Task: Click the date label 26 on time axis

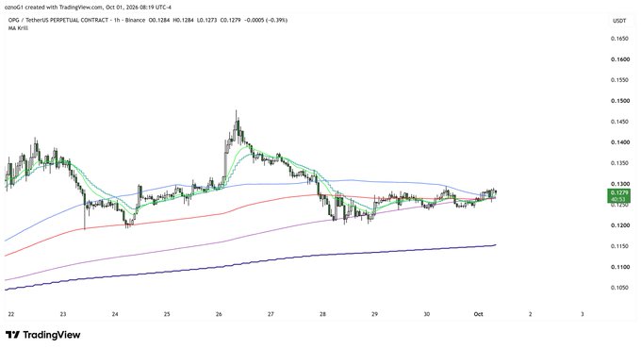Action: pyautogui.click(x=219, y=314)
